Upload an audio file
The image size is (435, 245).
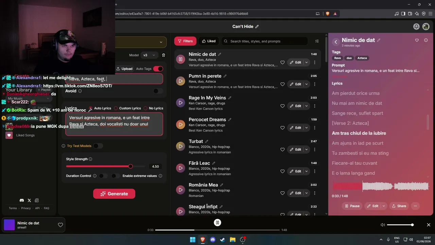coord(124,69)
